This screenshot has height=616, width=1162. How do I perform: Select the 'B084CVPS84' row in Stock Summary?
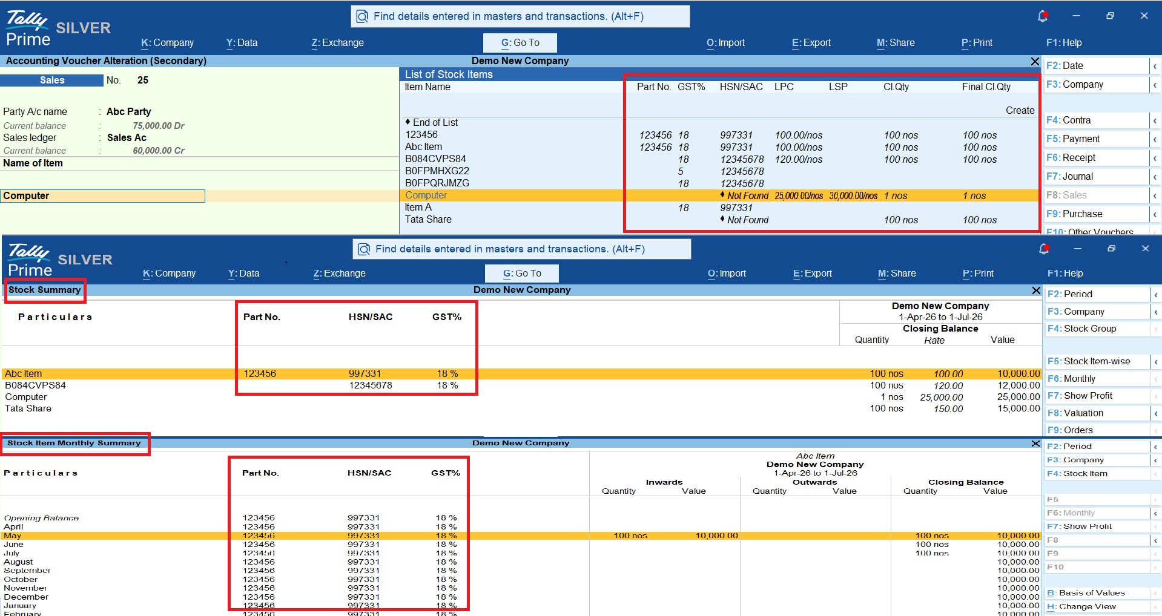(522, 385)
